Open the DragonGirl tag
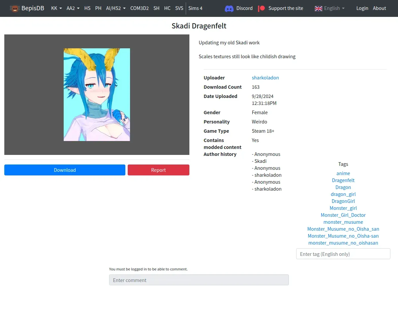The image size is (398, 331). coord(343,201)
